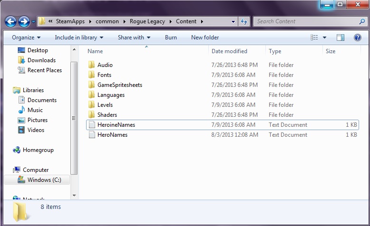Select the GameSpritesheets folder icon
This screenshot has height=226, width=370.
pos(92,85)
